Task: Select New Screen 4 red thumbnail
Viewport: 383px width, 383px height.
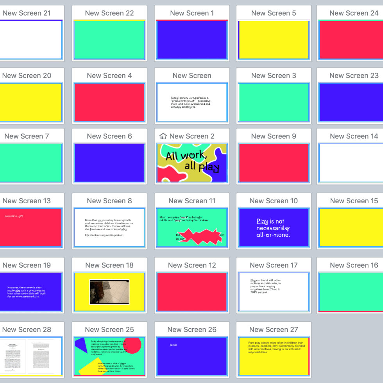Action: pos(109,102)
